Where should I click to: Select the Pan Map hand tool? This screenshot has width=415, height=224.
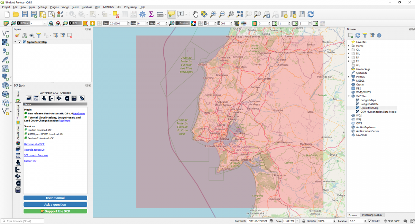coord(195,14)
